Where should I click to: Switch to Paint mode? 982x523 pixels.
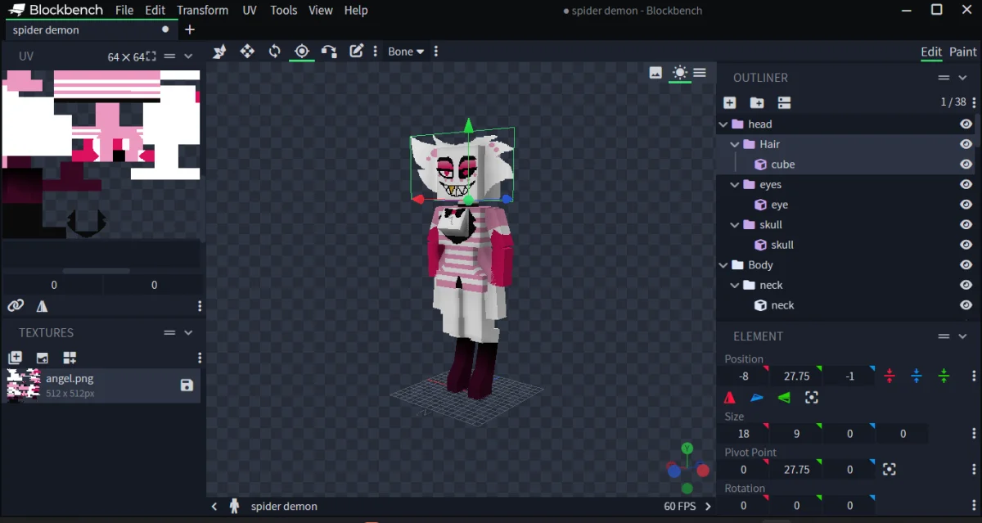pyautogui.click(x=963, y=52)
